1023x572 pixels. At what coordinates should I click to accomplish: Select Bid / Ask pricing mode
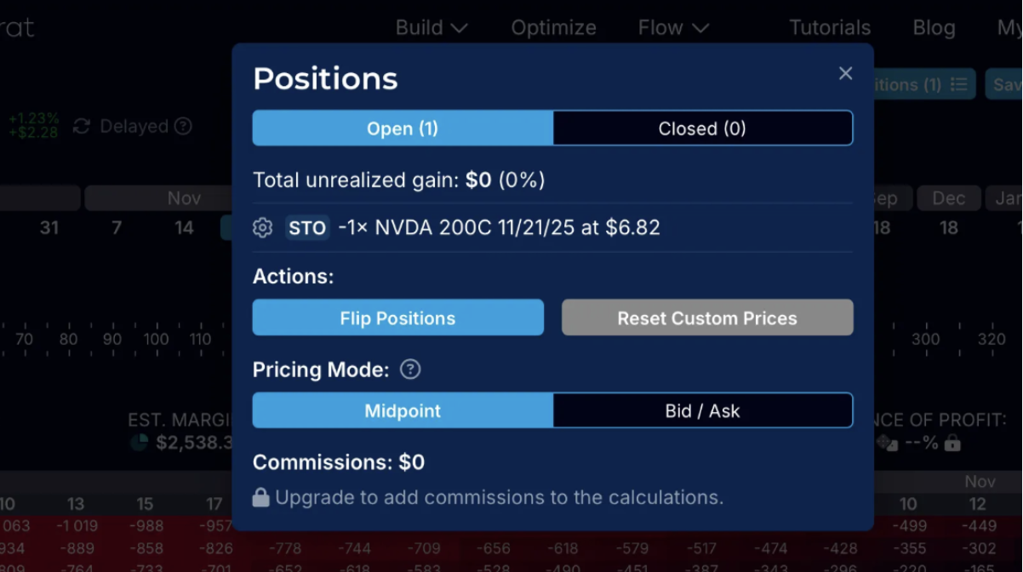702,411
